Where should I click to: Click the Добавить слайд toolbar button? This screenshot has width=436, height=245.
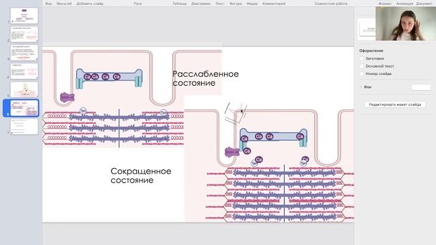(x=90, y=3)
